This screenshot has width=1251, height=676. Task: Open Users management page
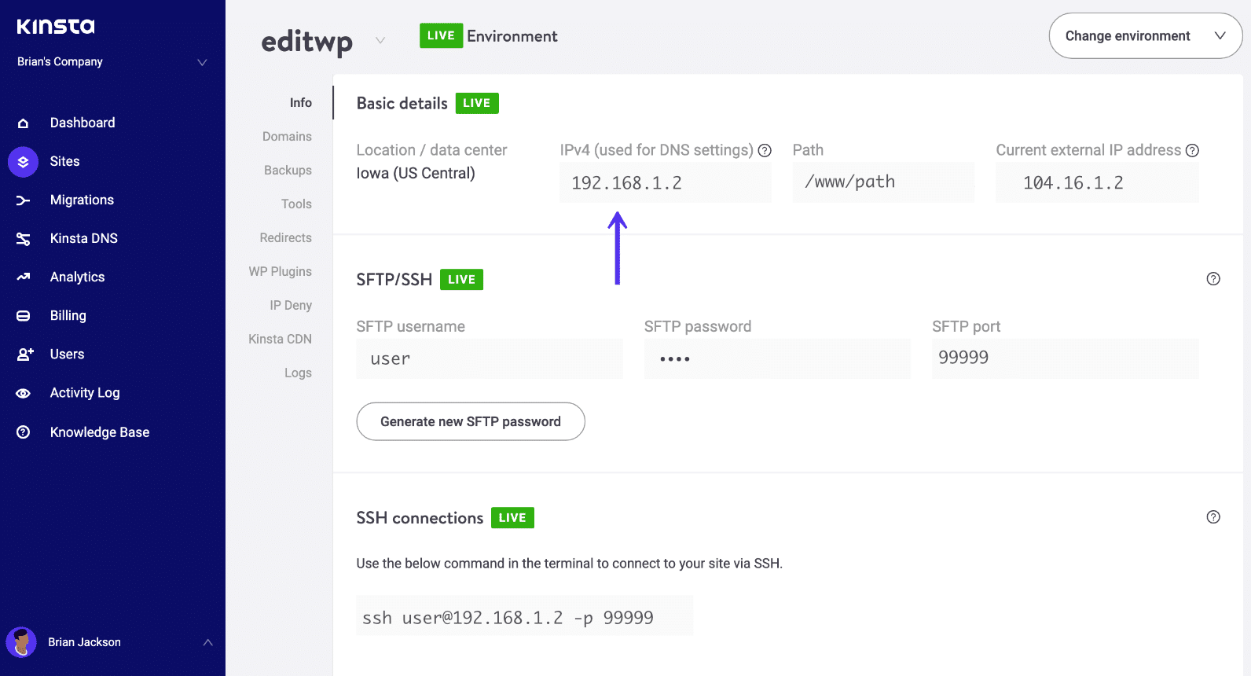pyautogui.click(x=68, y=355)
